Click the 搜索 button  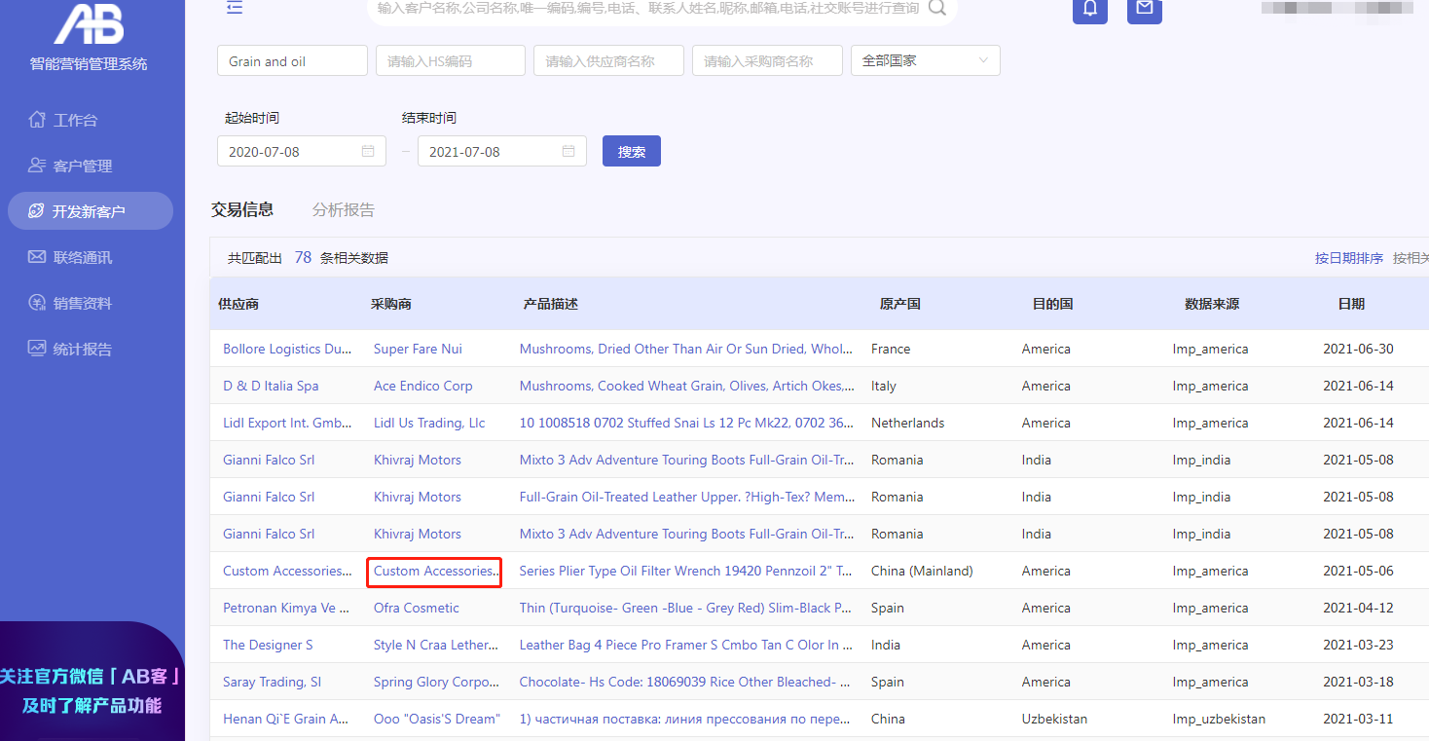[x=632, y=151]
